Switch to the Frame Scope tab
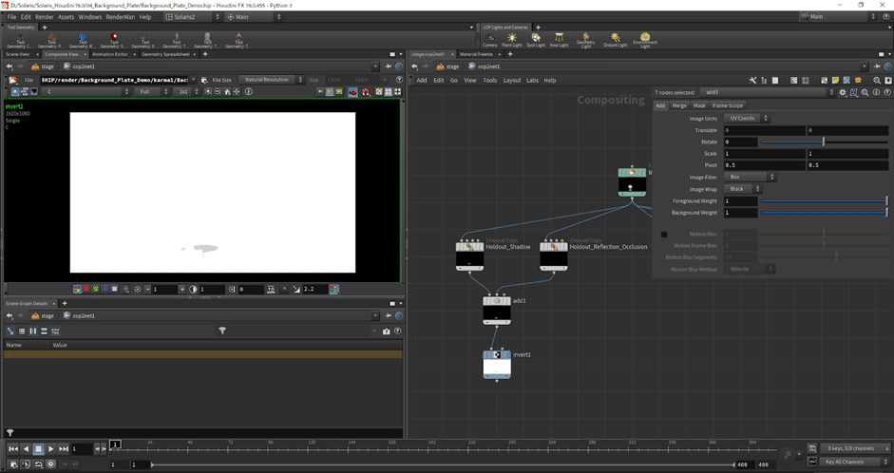This screenshot has height=473, width=894. [x=728, y=105]
